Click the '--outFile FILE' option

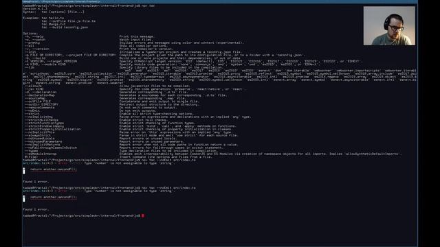(x=38, y=102)
